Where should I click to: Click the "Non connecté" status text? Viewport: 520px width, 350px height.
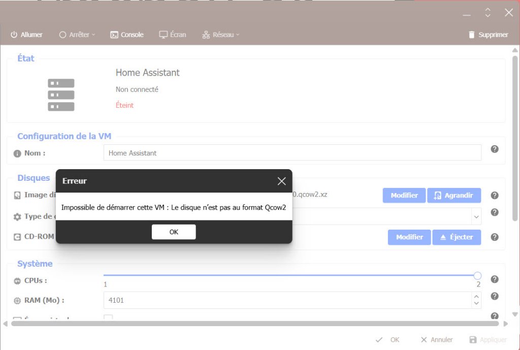pos(137,89)
